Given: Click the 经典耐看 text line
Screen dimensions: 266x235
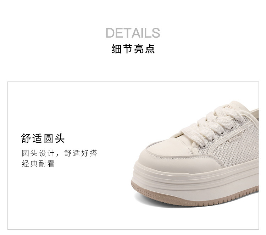Looking at the screenshot, I should point(38,164).
